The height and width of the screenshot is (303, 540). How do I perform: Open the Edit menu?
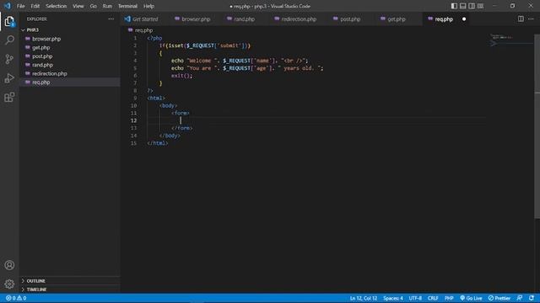click(x=35, y=6)
